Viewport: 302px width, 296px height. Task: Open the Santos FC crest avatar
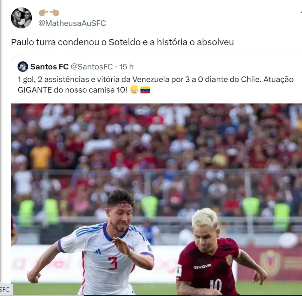coord(23,67)
